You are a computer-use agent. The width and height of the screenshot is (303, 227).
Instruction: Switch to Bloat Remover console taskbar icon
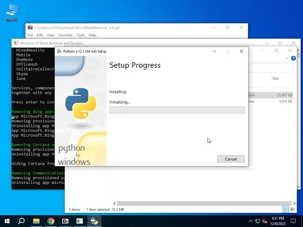tap(80, 221)
